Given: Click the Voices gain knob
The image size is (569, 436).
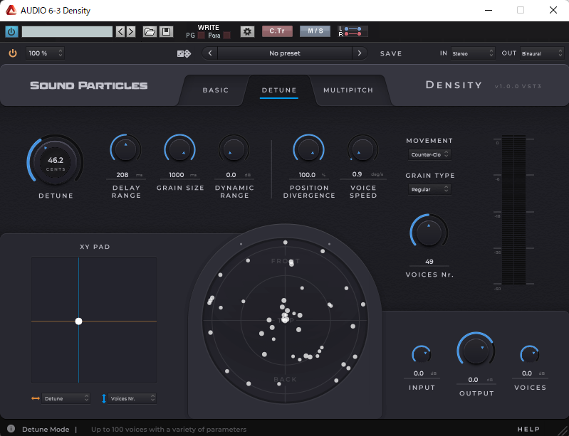Looking at the screenshot, I should 529,354.
